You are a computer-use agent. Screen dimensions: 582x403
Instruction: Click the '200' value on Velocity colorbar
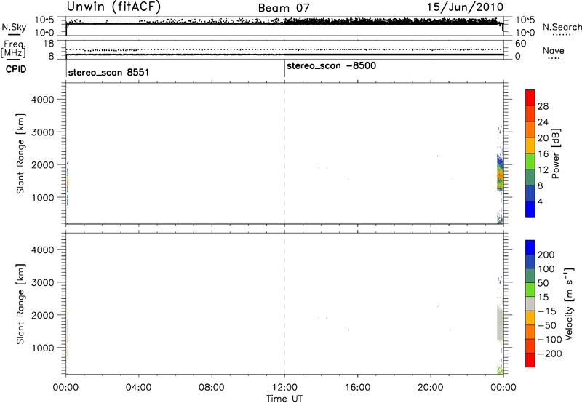[x=546, y=255]
